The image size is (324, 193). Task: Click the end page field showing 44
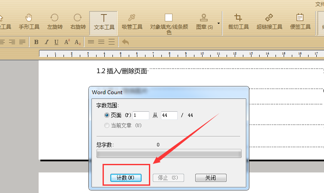(x=169, y=116)
